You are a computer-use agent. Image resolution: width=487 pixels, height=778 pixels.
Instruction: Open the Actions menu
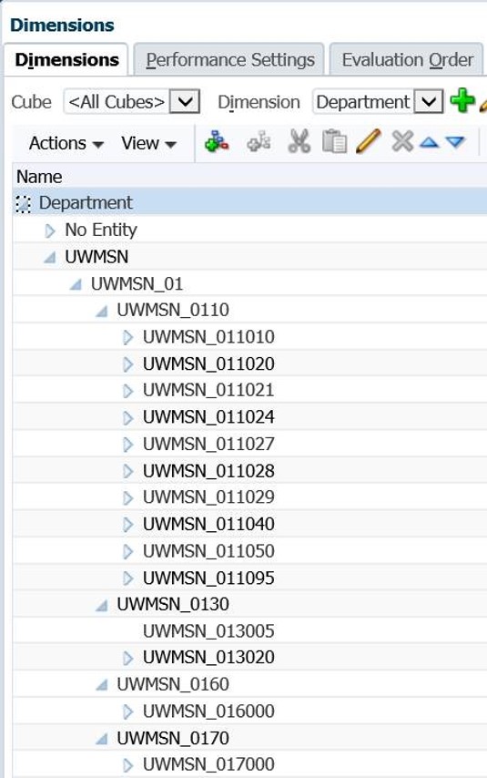pos(66,143)
